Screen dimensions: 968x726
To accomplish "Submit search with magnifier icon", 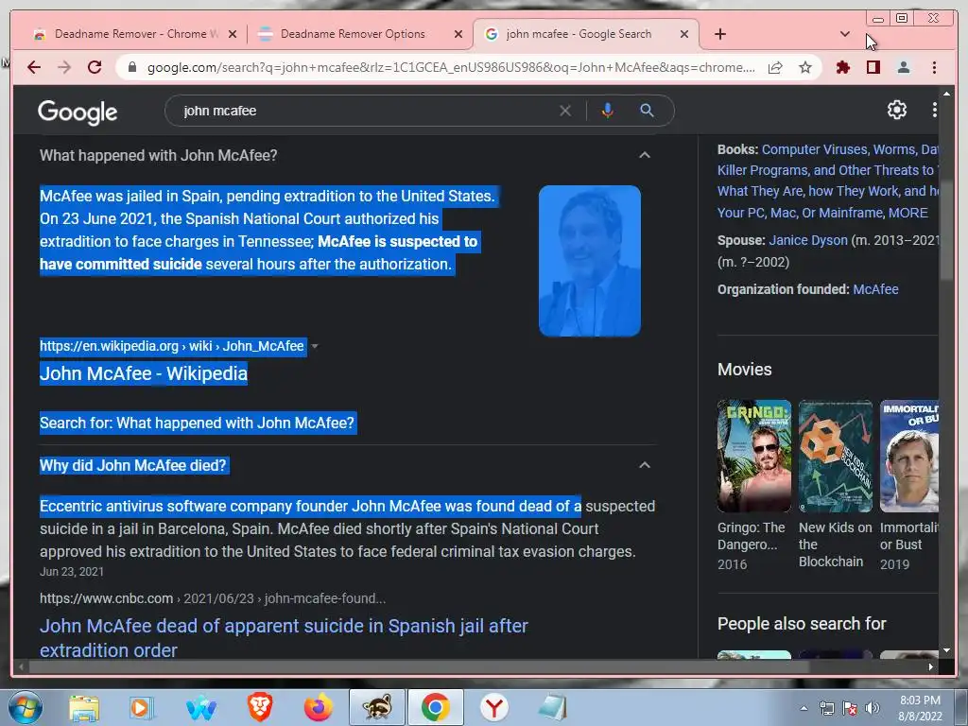I will click(x=647, y=111).
